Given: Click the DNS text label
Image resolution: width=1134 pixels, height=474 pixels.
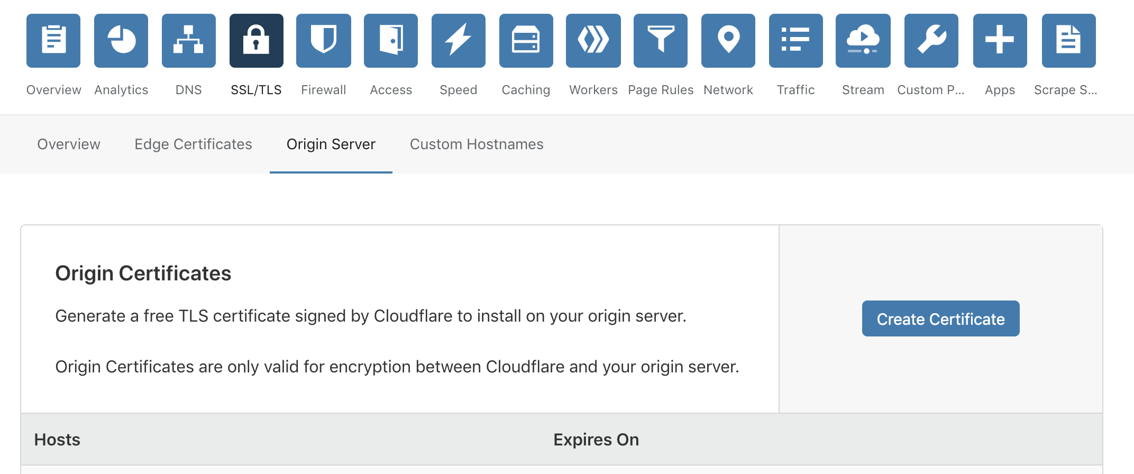Looking at the screenshot, I should pos(189,90).
